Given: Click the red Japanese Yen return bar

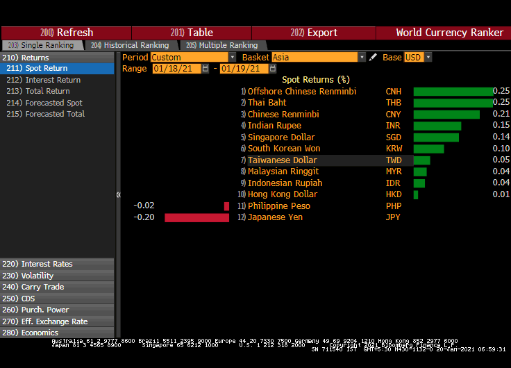Looking at the screenshot, I should [x=196, y=217].
